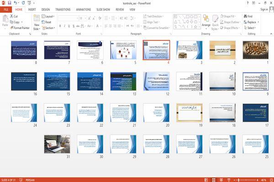Toggle Italic formatting button

pyautogui.click(x=64, y=26)
